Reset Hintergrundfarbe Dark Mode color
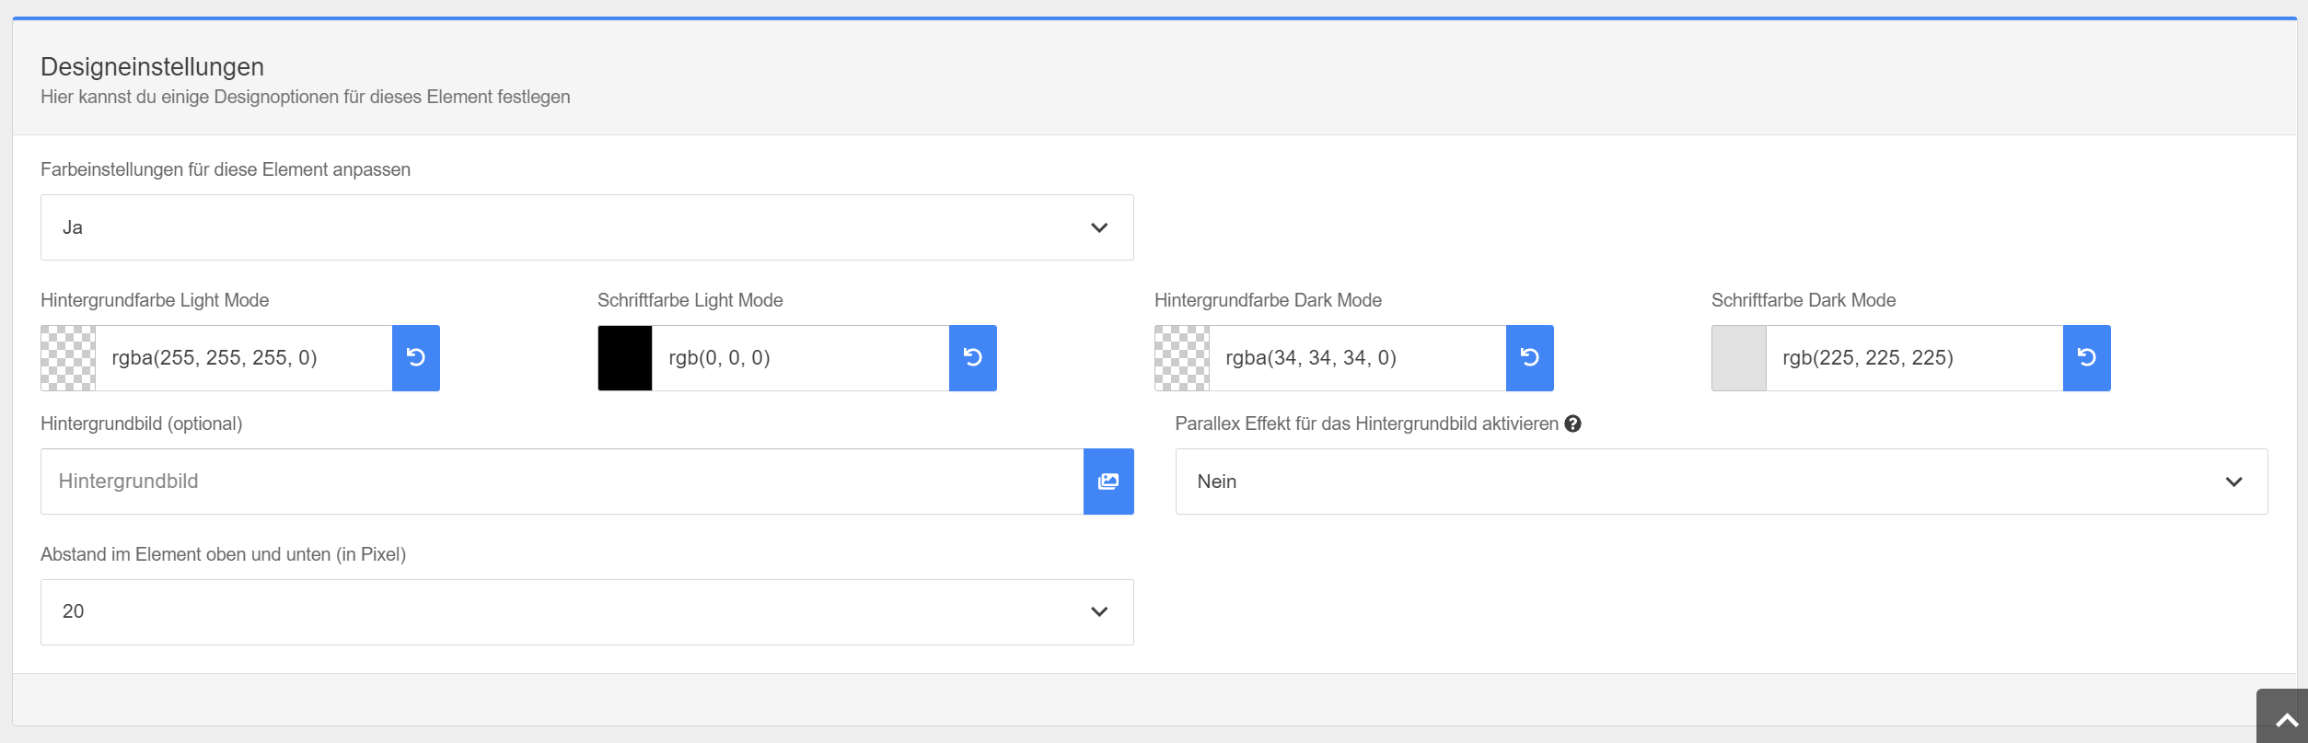This screenshot has height=743, width=2308. pyautogui.click(x=1529, y=358)
